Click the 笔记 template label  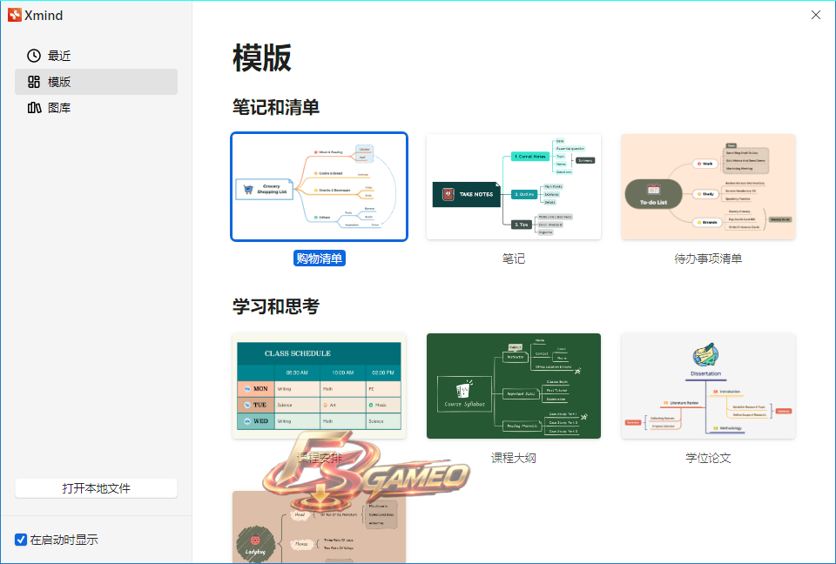tap(514, 258)
